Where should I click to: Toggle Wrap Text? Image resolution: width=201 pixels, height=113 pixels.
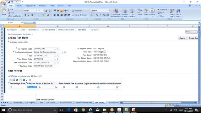77,11
